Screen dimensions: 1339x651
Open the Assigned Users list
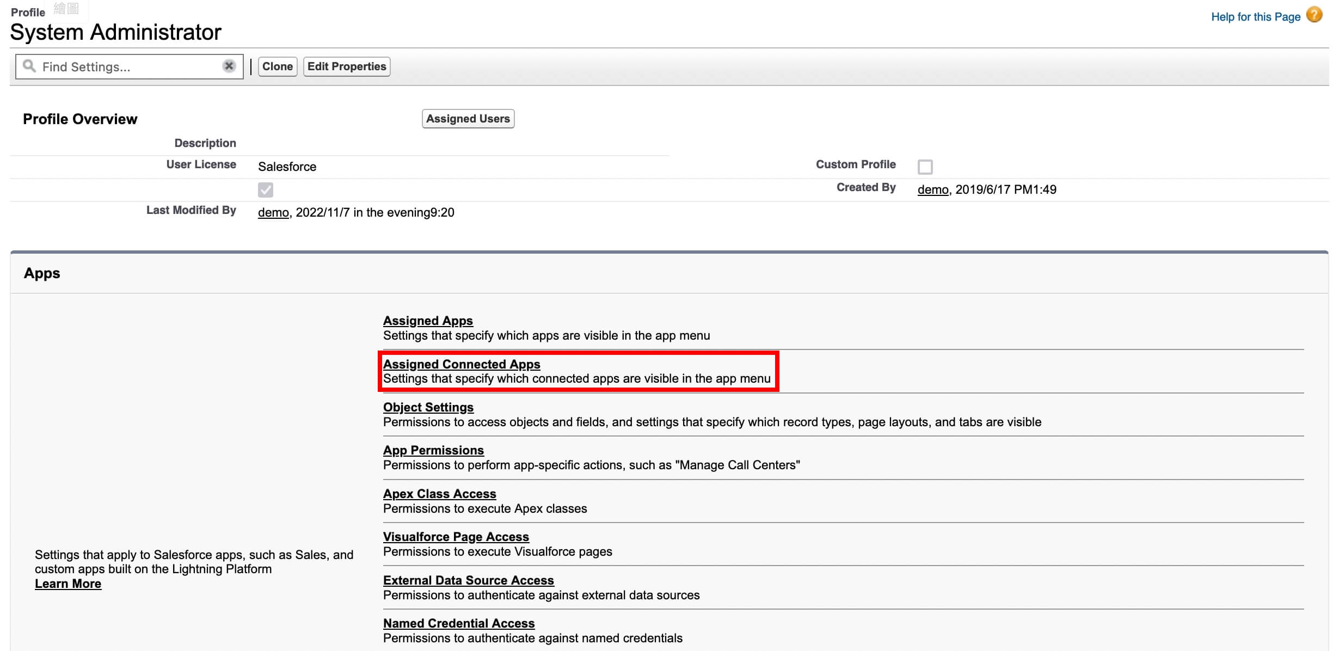[x=468, y=119]
